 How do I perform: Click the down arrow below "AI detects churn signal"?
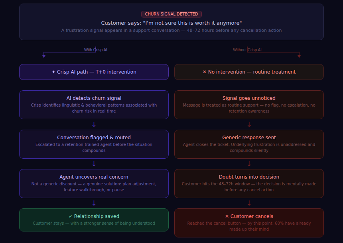click(x=94, y=124)
